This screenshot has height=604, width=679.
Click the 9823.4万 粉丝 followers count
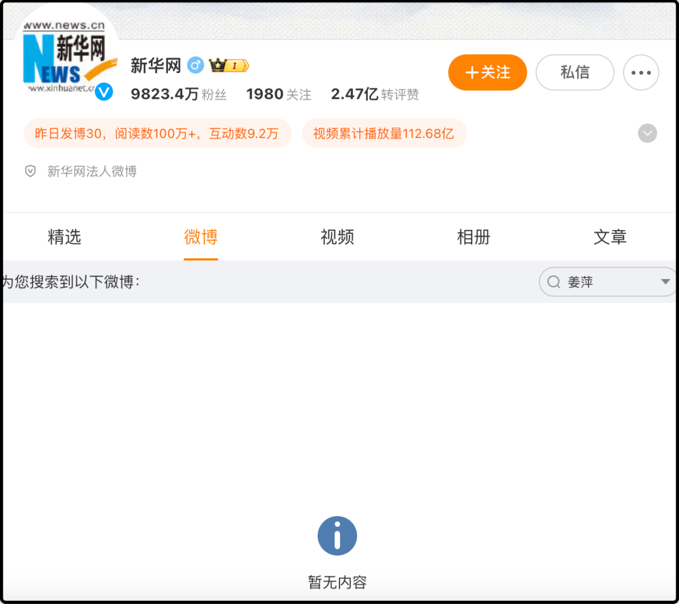[179, 94]
